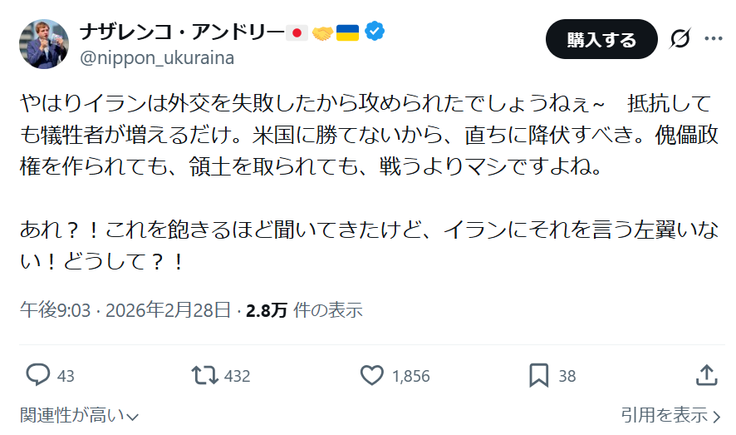Click the reply speech bubble icon

click(38, 375)
